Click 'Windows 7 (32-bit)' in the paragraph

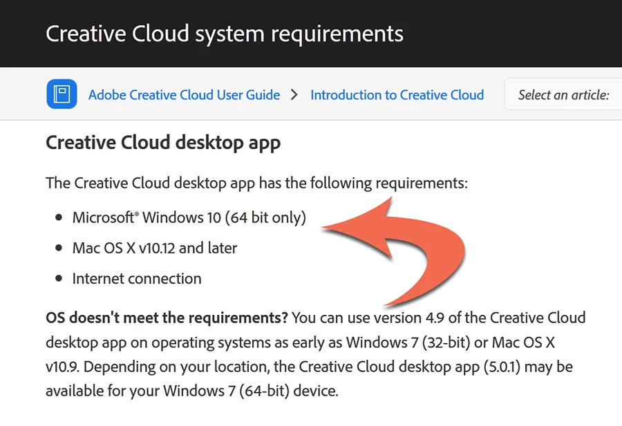pyautogui.click(x=408, y=342)
